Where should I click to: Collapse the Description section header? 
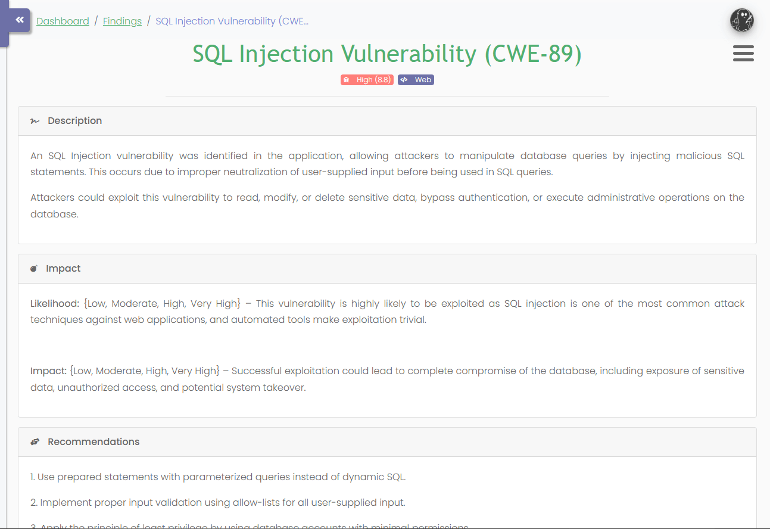click(74, 120)
